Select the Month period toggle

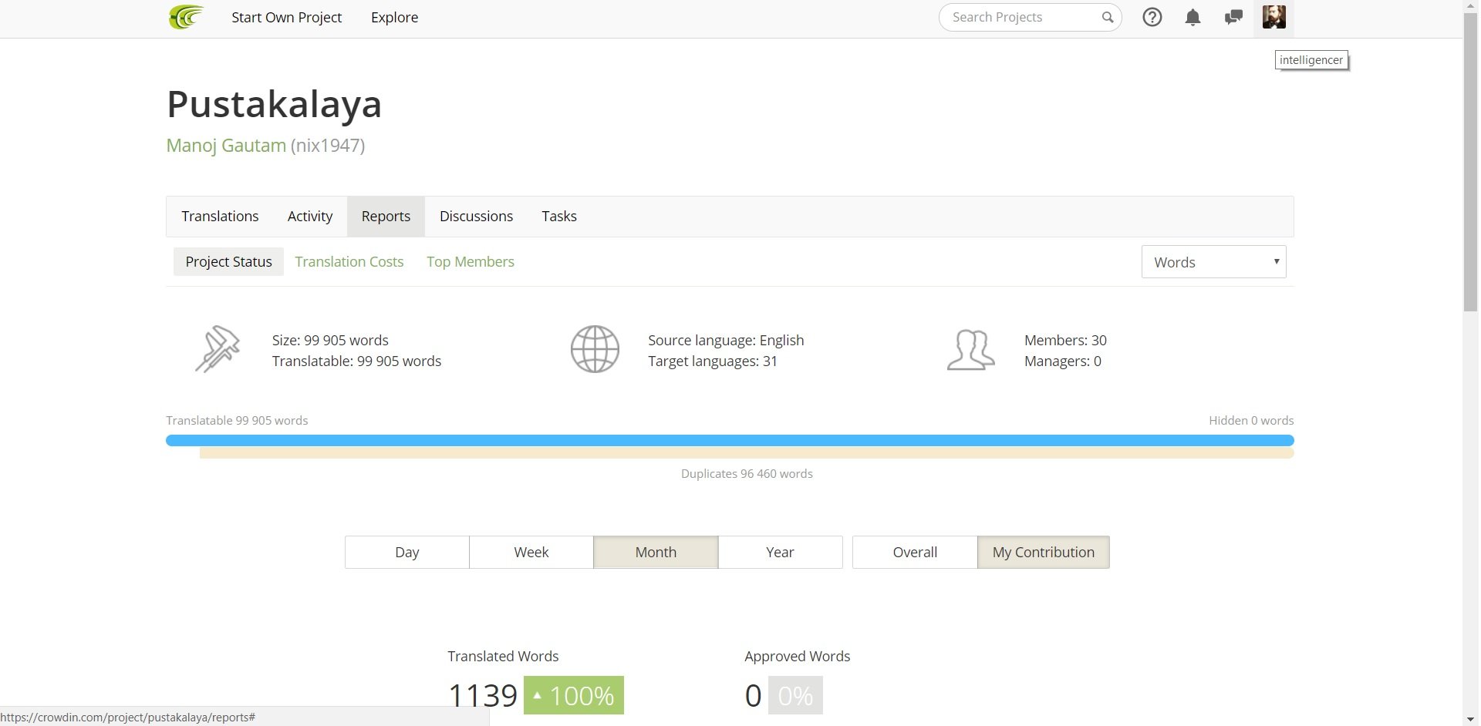(x=656, y=553)
